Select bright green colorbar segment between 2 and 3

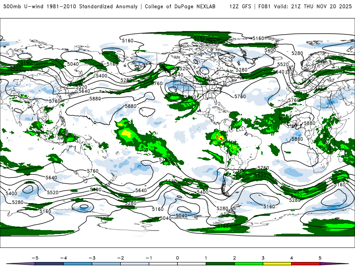[x=248, y=264]
